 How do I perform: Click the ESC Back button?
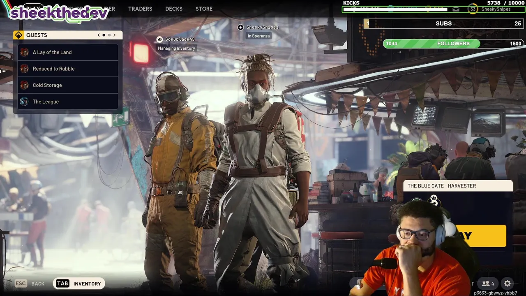coord(30,284)
